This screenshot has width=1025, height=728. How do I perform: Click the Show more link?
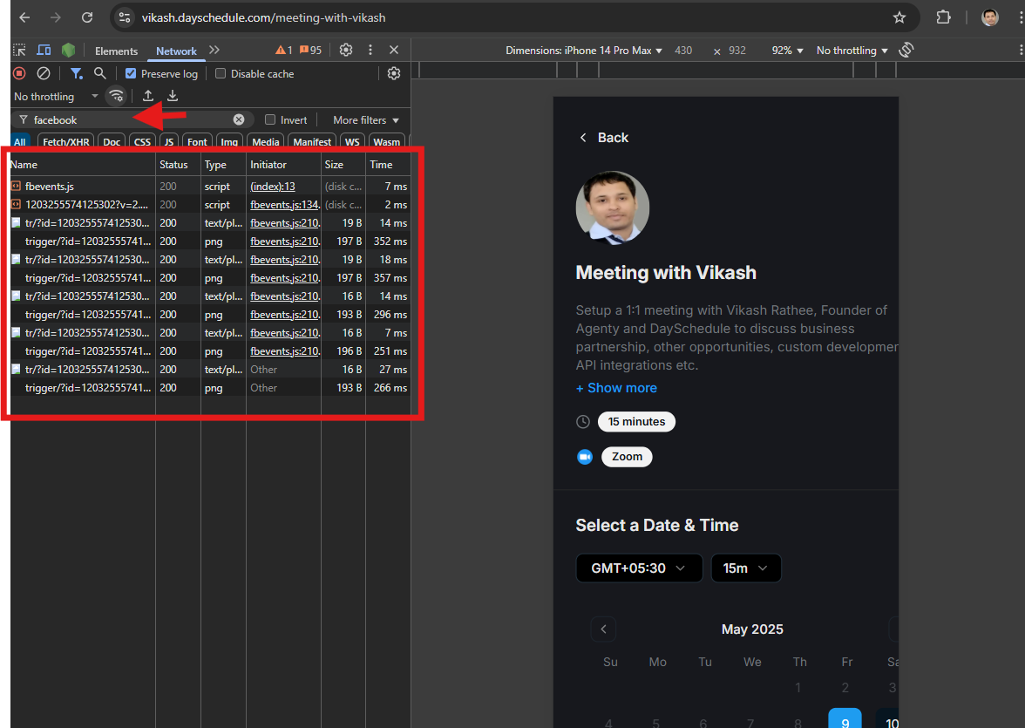point(616,388)
